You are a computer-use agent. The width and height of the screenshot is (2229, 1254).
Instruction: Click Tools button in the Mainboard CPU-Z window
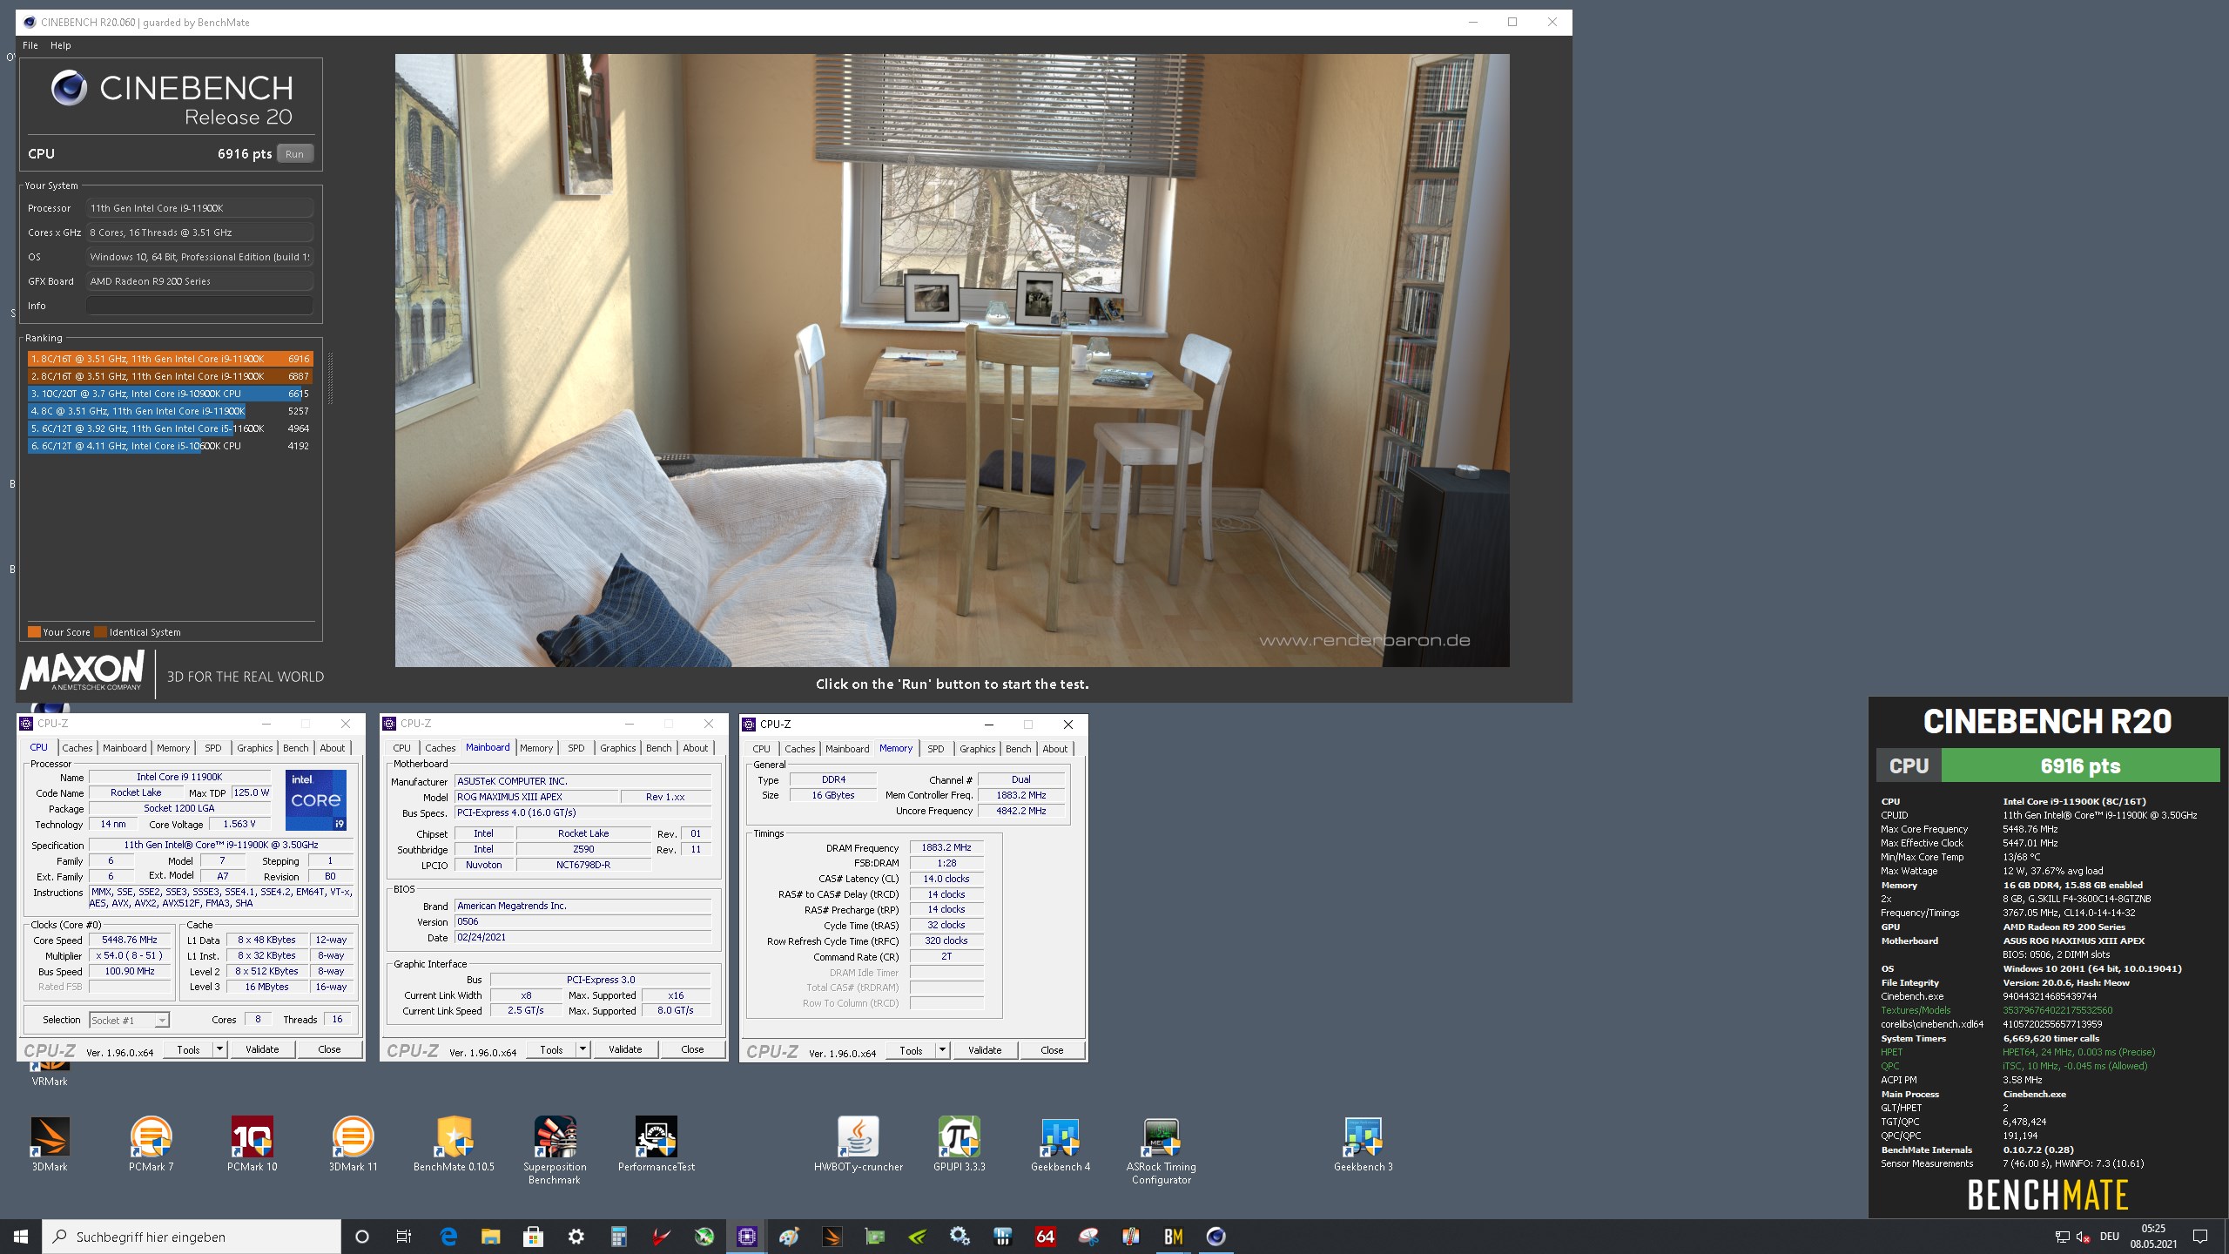pyautogui.click(x=551, y=1049)
